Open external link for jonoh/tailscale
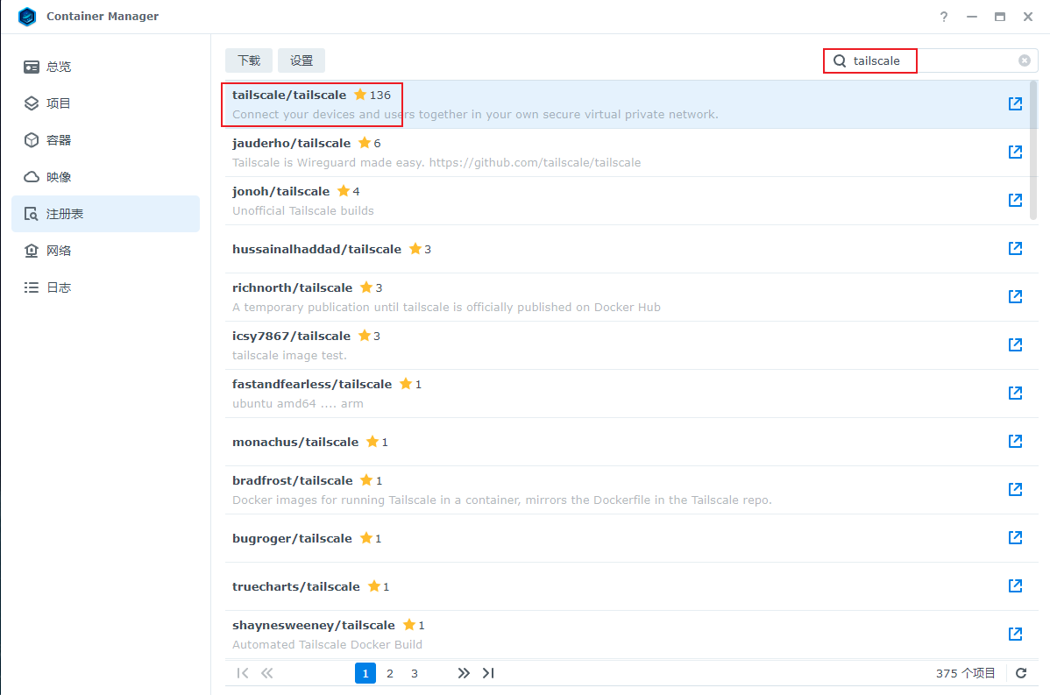This screenshot has height=695, width=1050. point(1015,200)
